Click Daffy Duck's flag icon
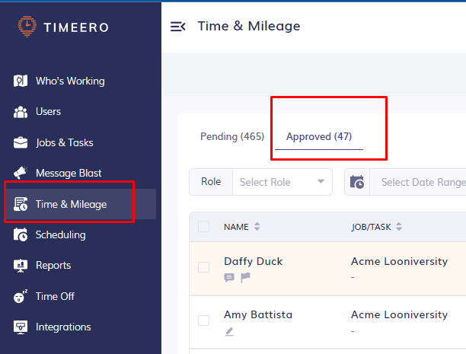 [x=245, y=278]
